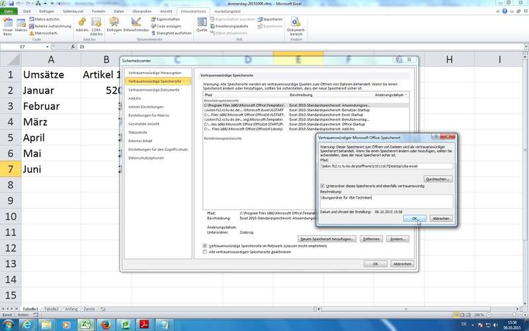
Task: Select the column H header
Action: click(450, 60)
